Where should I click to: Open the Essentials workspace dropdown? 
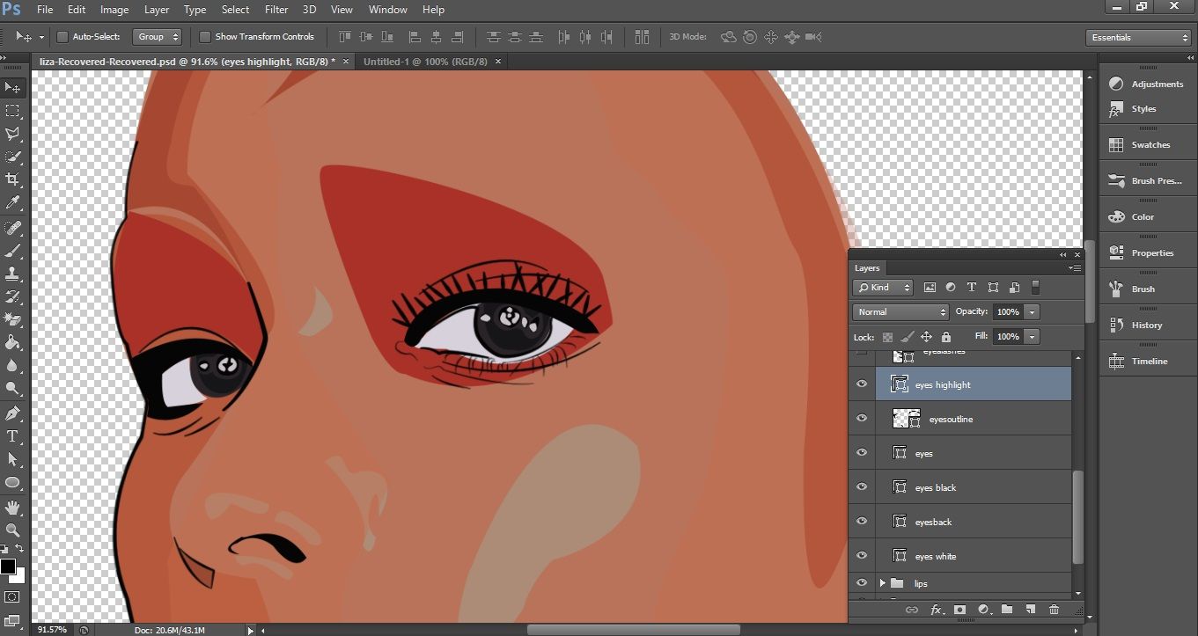coord(1139,38)
